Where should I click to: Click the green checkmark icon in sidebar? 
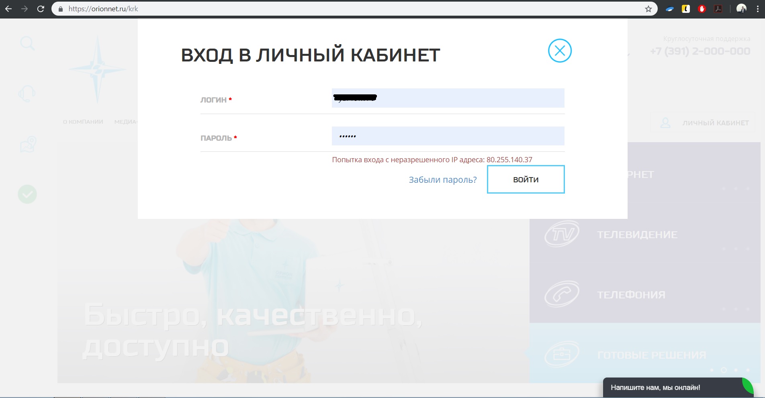27,194
